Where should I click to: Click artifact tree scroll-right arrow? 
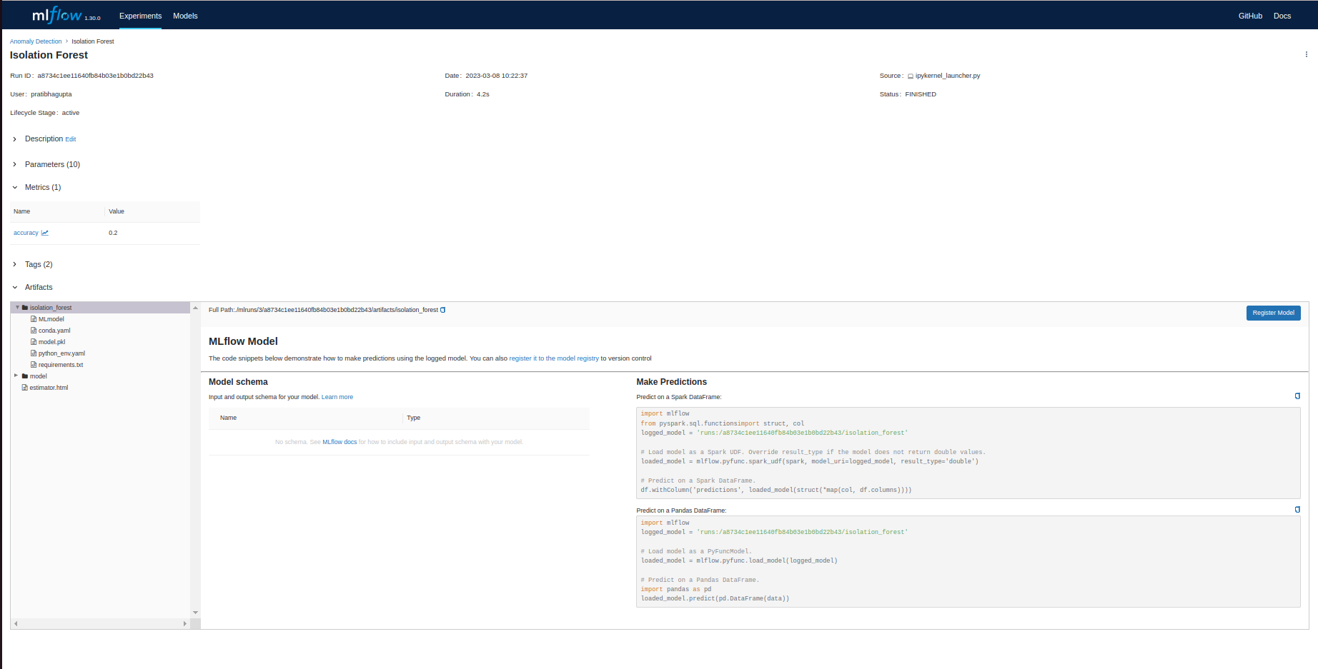185,623
